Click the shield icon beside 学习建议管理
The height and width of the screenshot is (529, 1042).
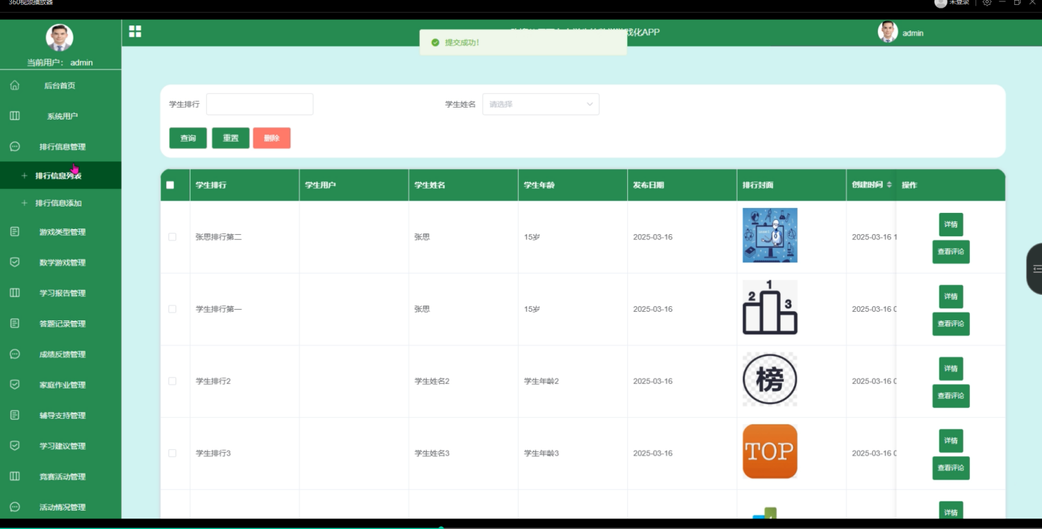coord(15,446)
